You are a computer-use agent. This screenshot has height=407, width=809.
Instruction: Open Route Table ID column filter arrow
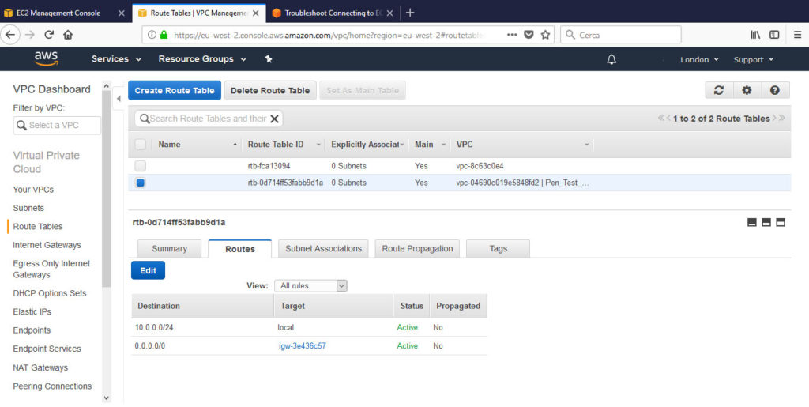coord(318,145)
